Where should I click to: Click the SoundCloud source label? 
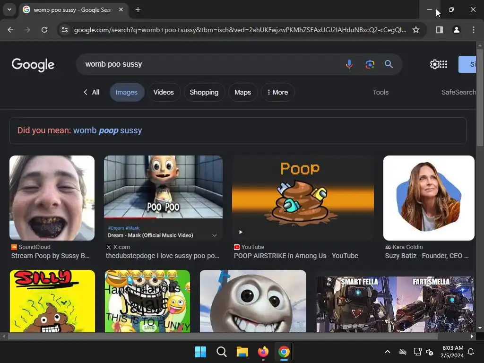(34, 247)
